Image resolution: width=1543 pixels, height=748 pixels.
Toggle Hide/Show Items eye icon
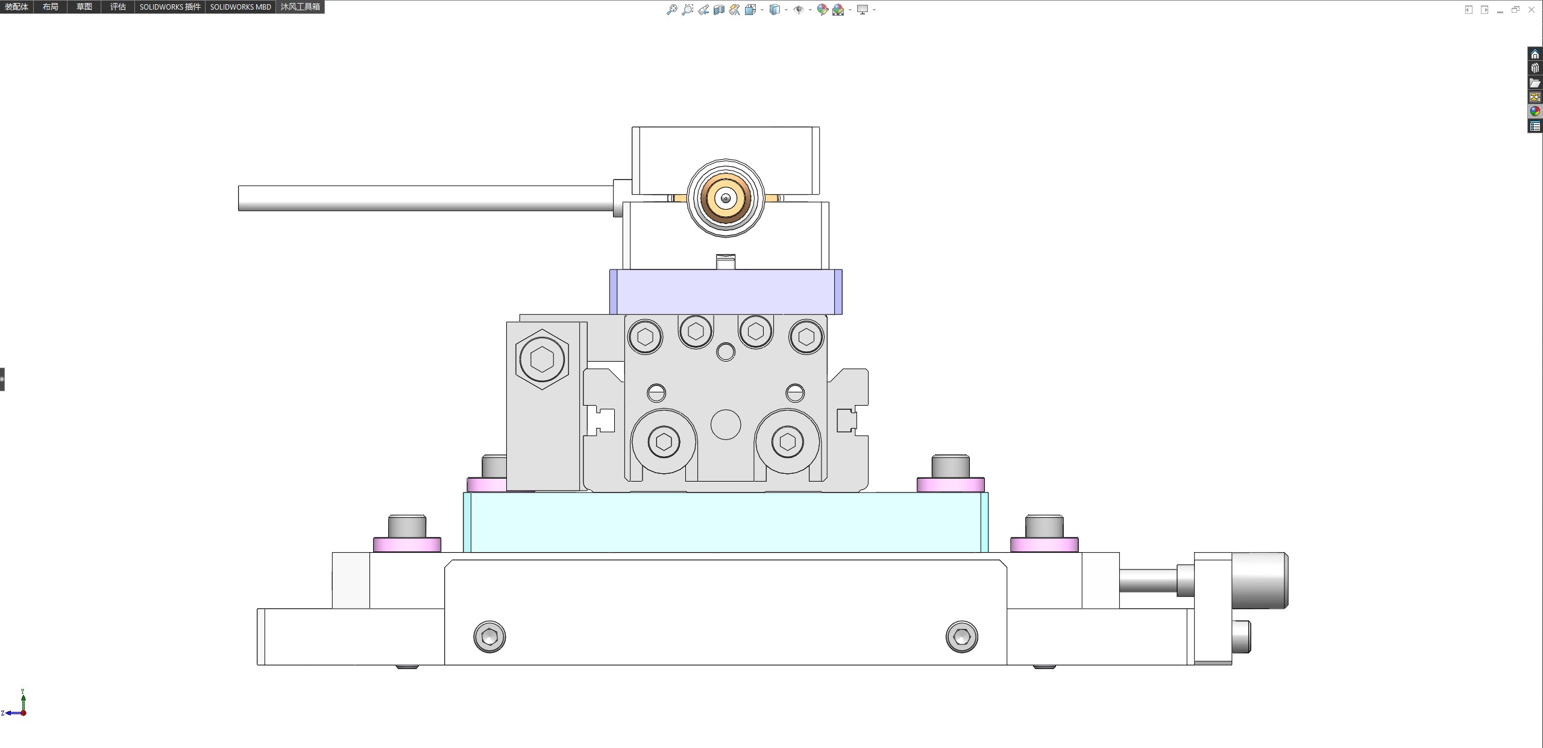point(798,10)
